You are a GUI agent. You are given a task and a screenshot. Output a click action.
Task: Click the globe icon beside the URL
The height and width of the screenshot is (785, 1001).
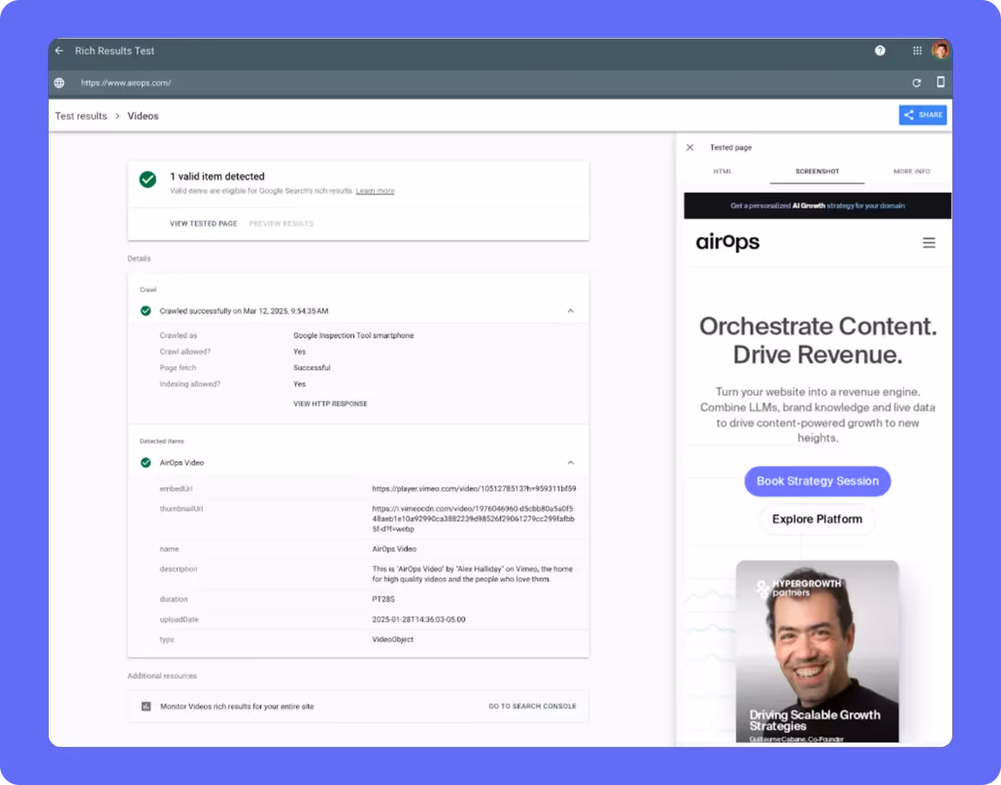pos(59,83)
